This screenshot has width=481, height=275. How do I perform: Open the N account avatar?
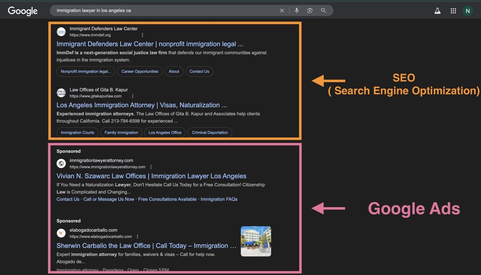point(467,11)
